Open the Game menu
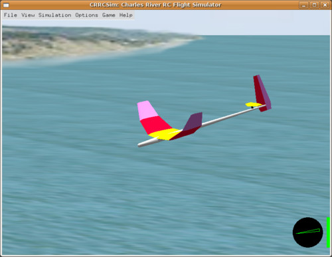The image size is (332, 257). pyautogui.click(x=108, y=15)
